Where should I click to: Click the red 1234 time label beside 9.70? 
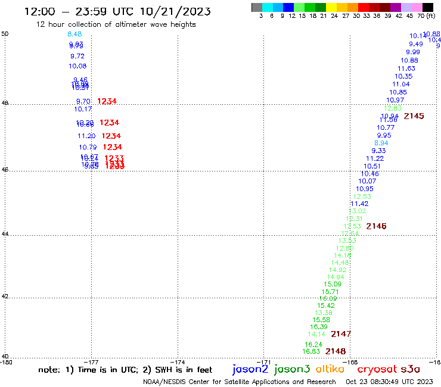tap(107, 101)
